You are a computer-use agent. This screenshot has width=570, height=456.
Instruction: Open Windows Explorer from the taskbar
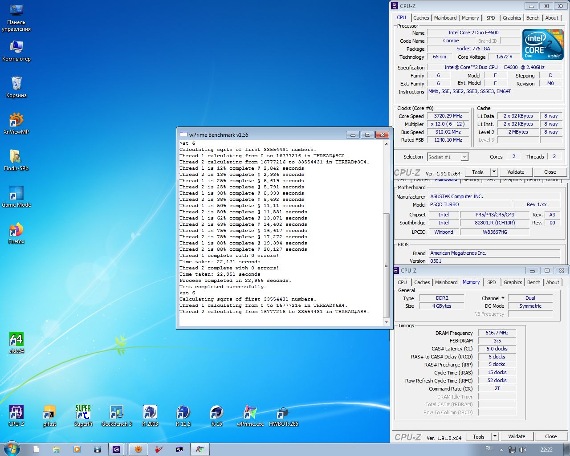(56, 449)
